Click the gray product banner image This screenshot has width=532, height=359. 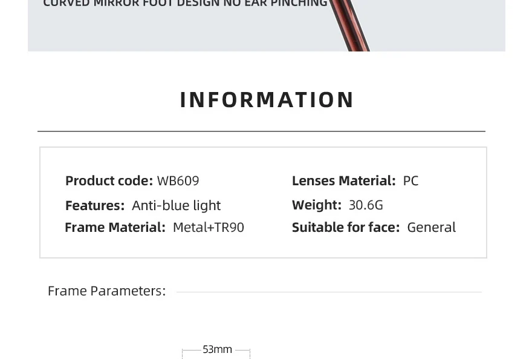pyautogui.click(x=267, y=25)
